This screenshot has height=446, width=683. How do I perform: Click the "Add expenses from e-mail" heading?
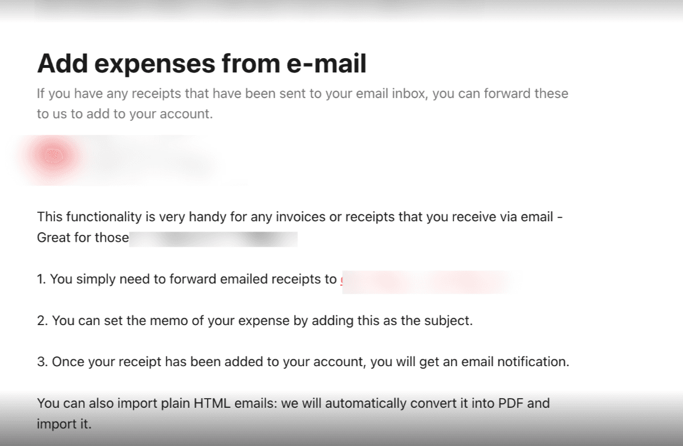point(201,64)
